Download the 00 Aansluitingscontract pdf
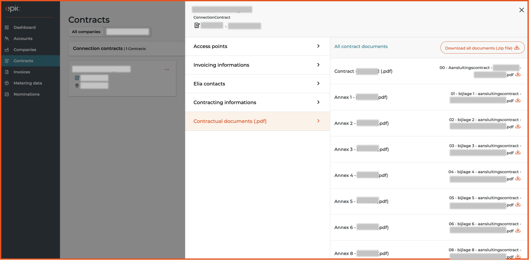This screenshot has height=261, width=529. [x=518, y=74]
